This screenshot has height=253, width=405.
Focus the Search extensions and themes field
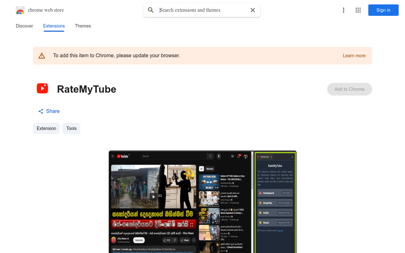click(x=202, y=10)
